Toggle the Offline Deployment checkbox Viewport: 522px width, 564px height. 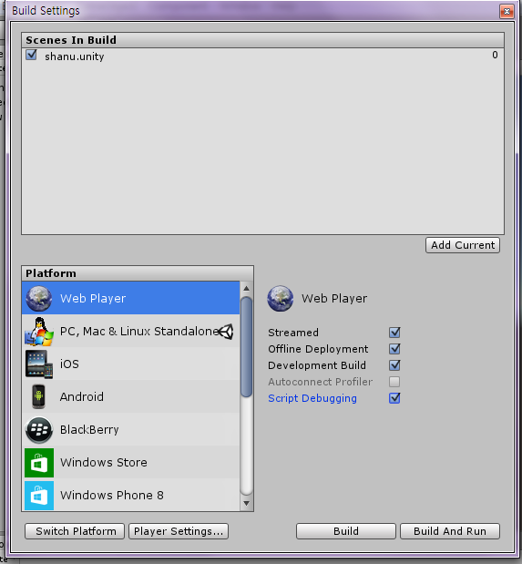394,349
